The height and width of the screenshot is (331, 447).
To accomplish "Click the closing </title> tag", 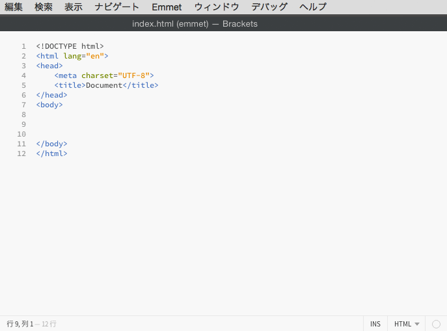I will click(x=141, y=85).
